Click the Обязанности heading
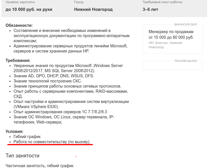208x168 pixels. (x=19, y=25)
